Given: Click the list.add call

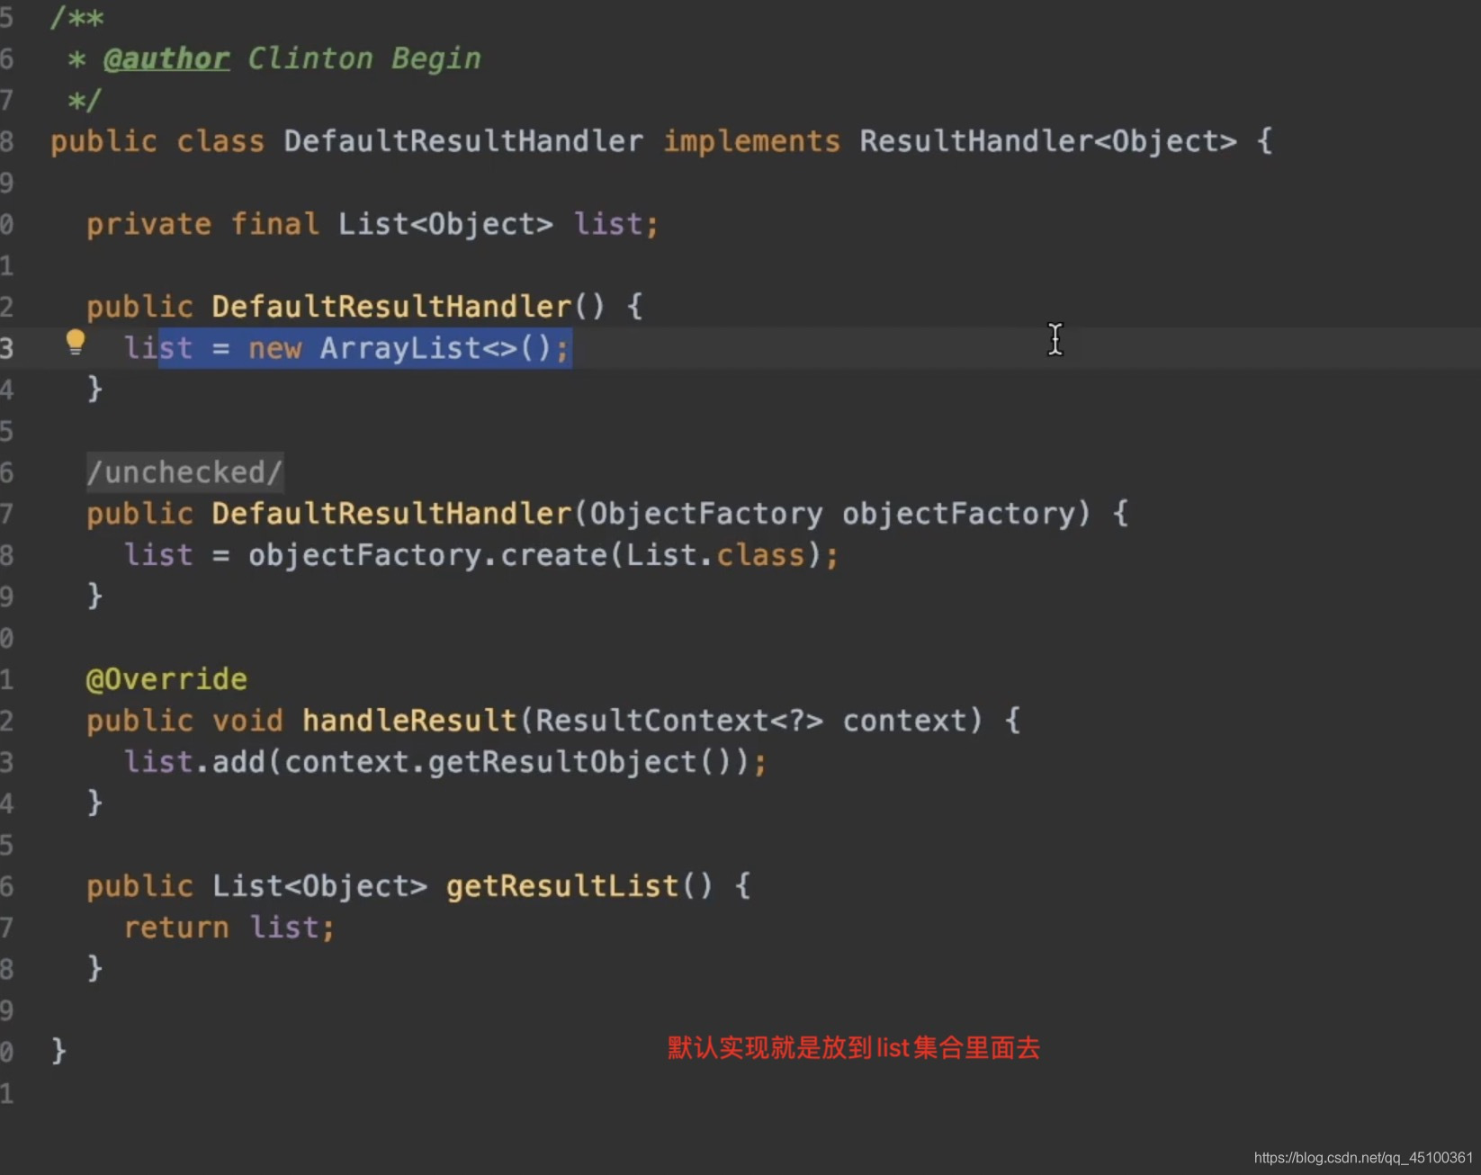Looking at the screenshot, I should click(194, 762).
